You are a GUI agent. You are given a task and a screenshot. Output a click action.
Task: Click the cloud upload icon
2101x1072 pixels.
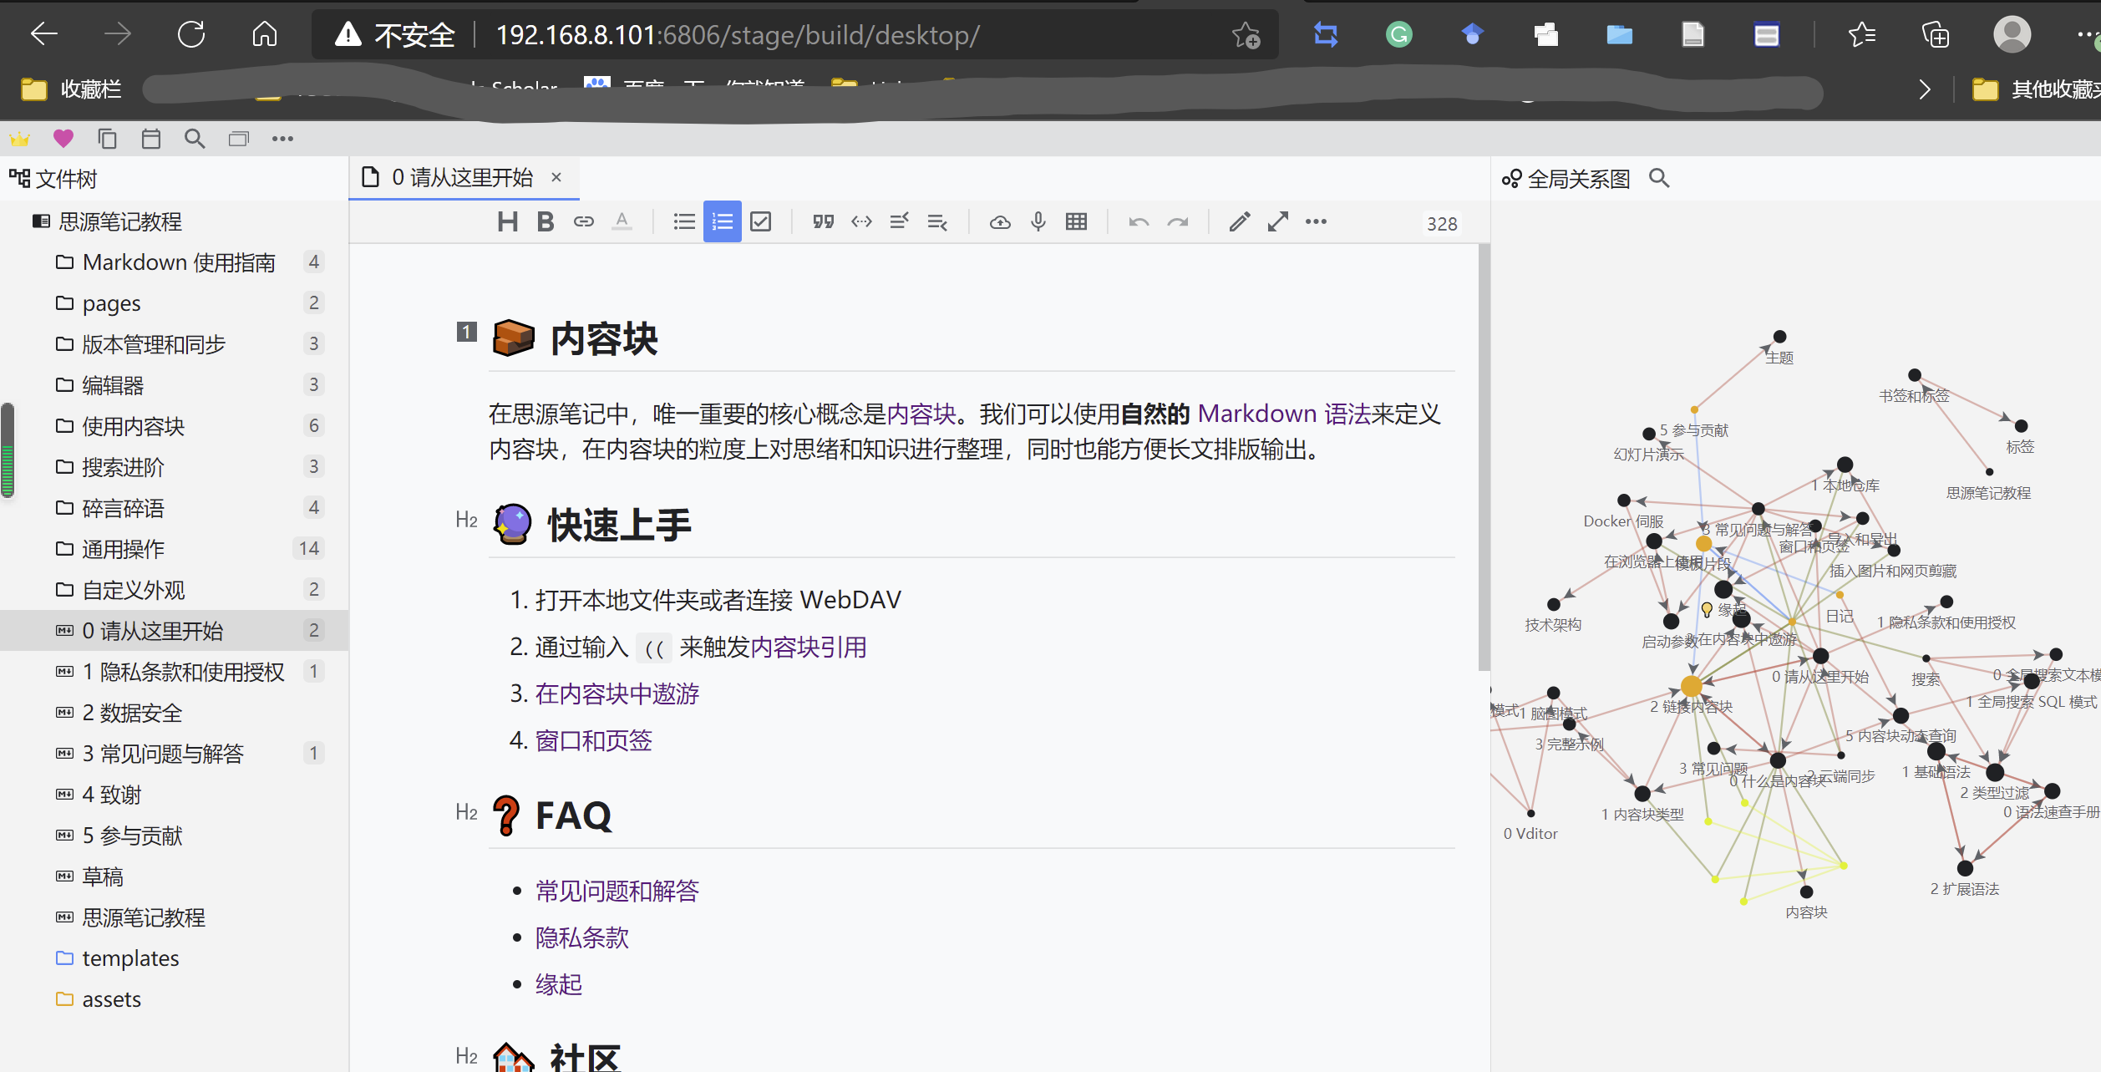pyautogui.click(x=999, y=221)
